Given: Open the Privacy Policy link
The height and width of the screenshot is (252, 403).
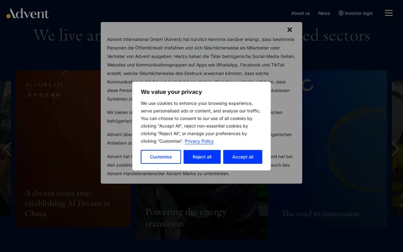Looking at the screenshot, I should pos(199,141).
